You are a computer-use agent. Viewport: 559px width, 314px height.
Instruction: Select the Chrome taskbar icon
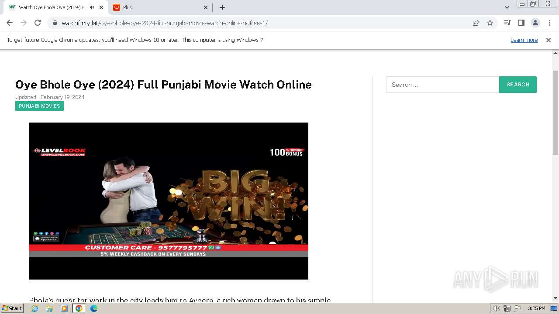79,308
